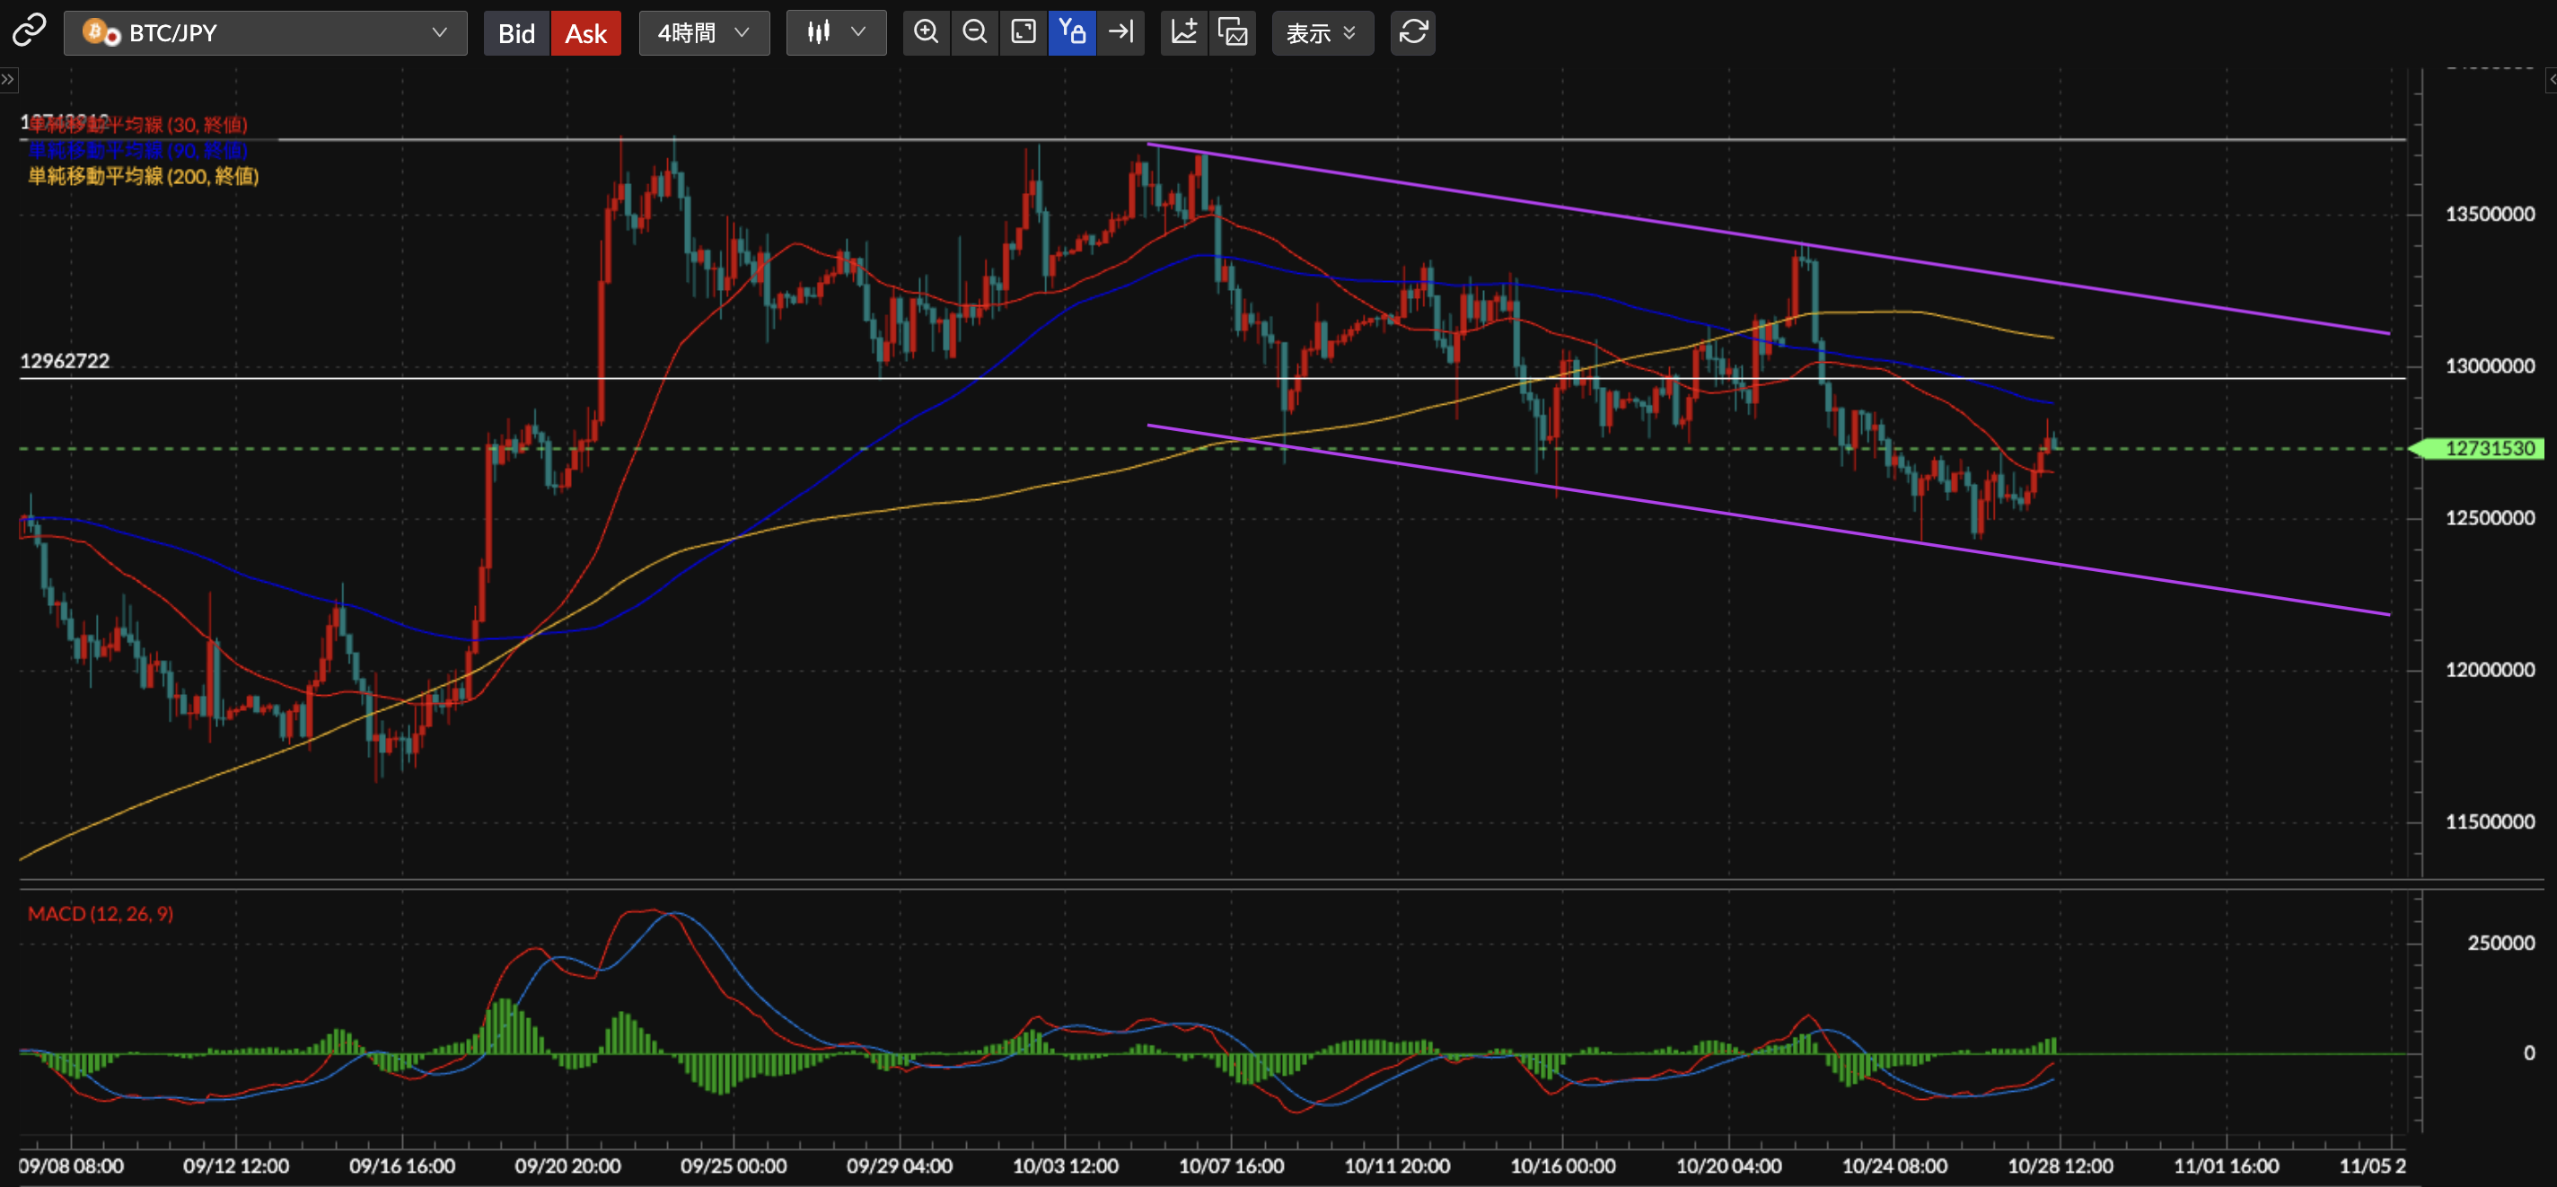
Task: Expand the right side panel arrow
Action: [2550, 79]
